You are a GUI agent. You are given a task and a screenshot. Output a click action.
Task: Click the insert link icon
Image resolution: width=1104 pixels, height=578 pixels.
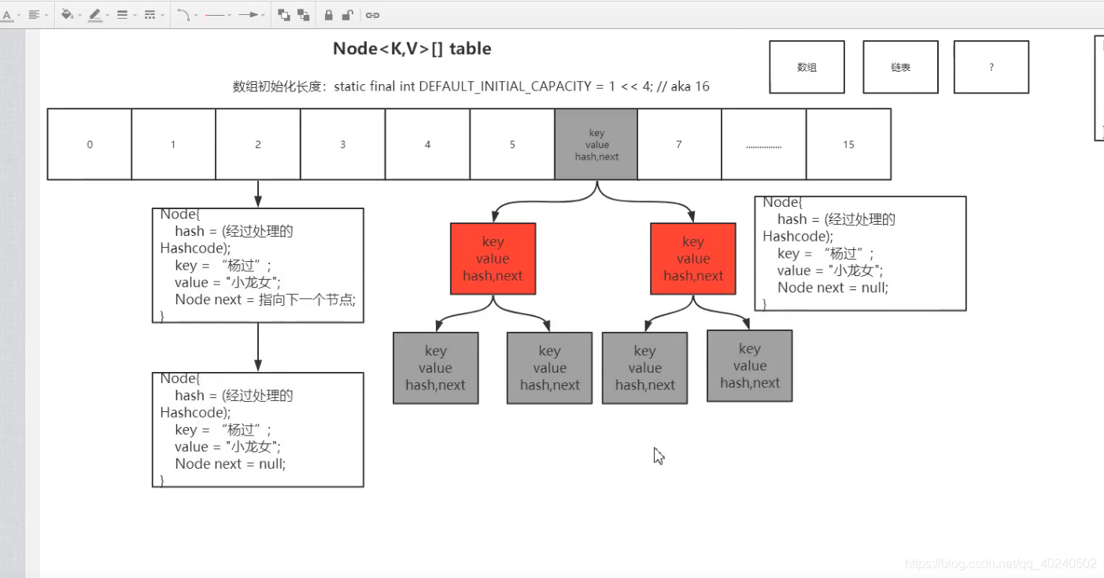(x=373, y=15)
